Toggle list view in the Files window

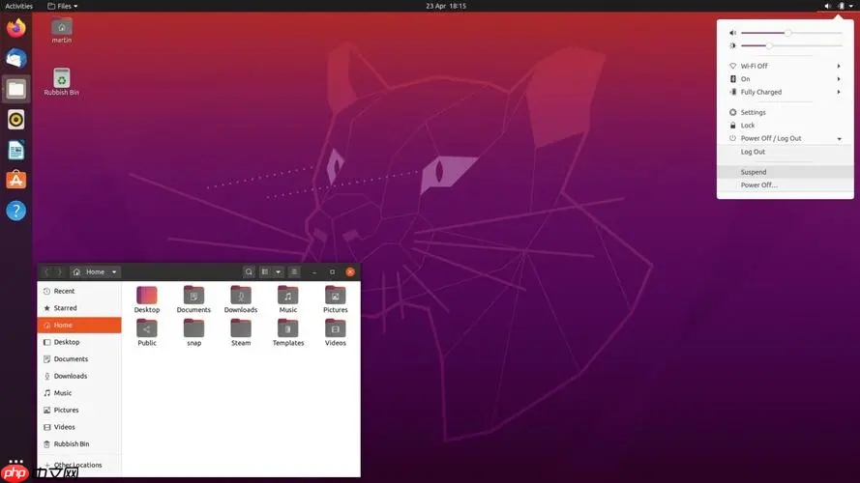265,271
